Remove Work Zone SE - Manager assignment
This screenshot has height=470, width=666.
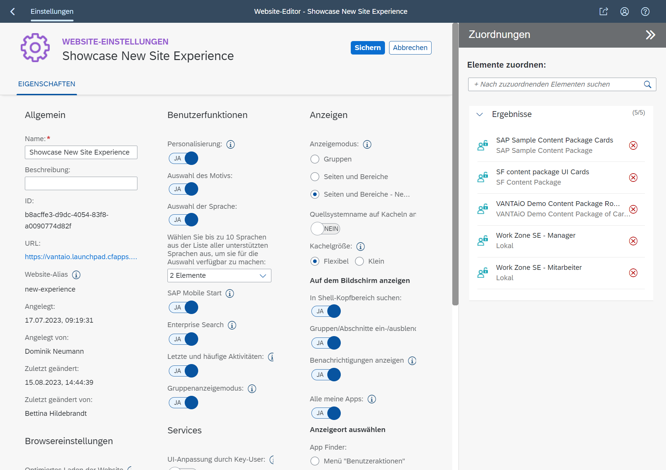(x=633, y=241)
